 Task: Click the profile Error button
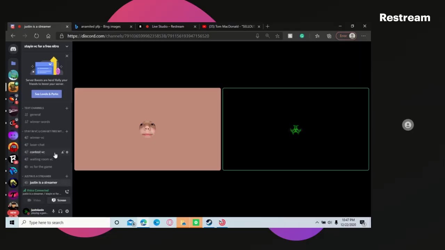(347, 36)
